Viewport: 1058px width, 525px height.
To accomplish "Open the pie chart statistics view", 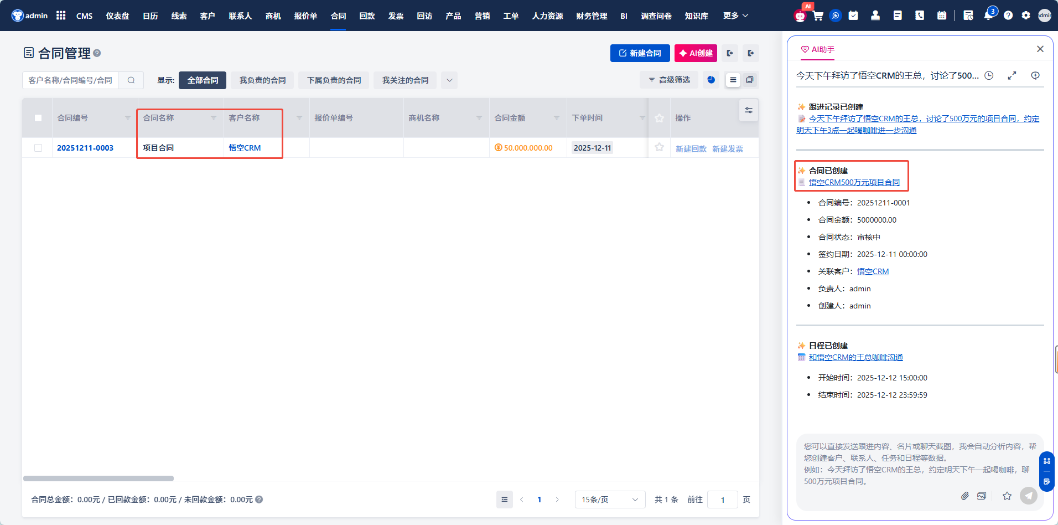I will pos(711,80).
